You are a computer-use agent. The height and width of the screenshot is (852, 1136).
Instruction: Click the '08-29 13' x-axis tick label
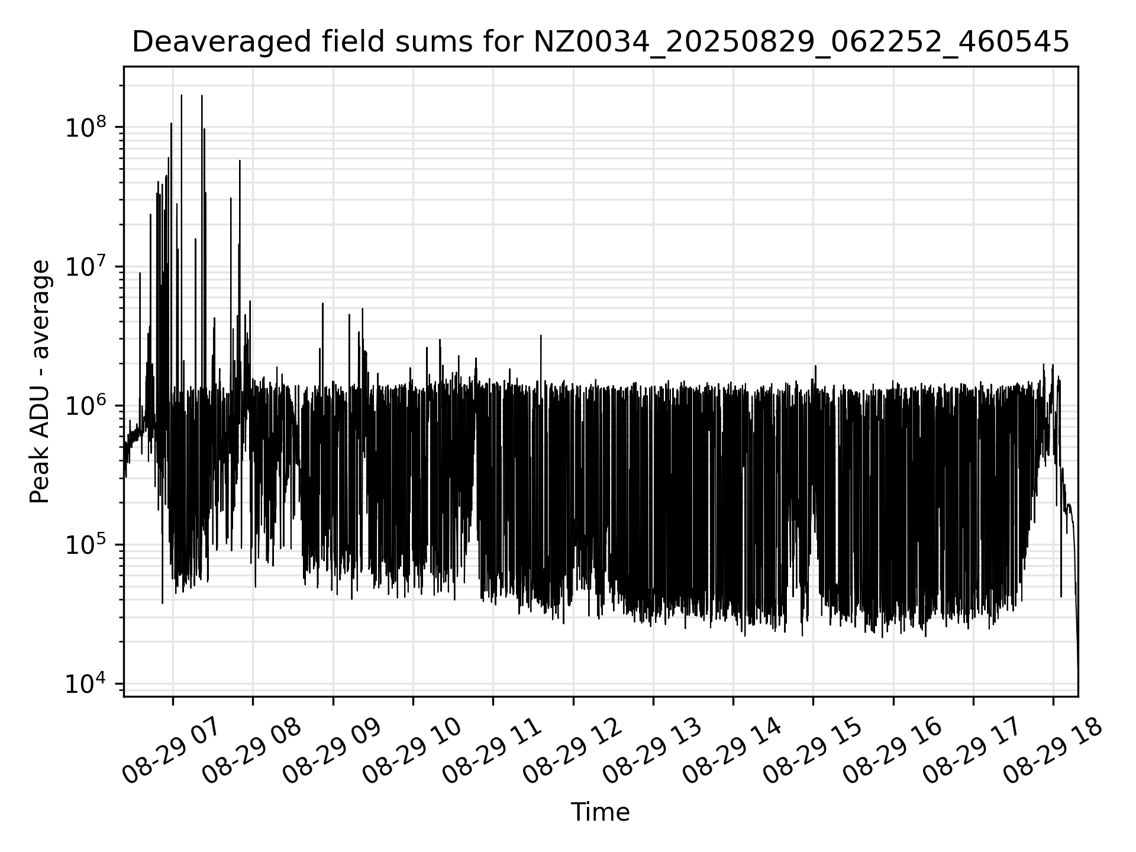tap(651, 751)
